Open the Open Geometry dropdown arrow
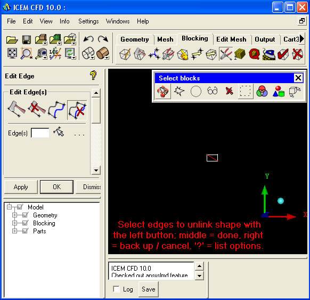Viewport: 310px width, 300px height. point(45,43)
